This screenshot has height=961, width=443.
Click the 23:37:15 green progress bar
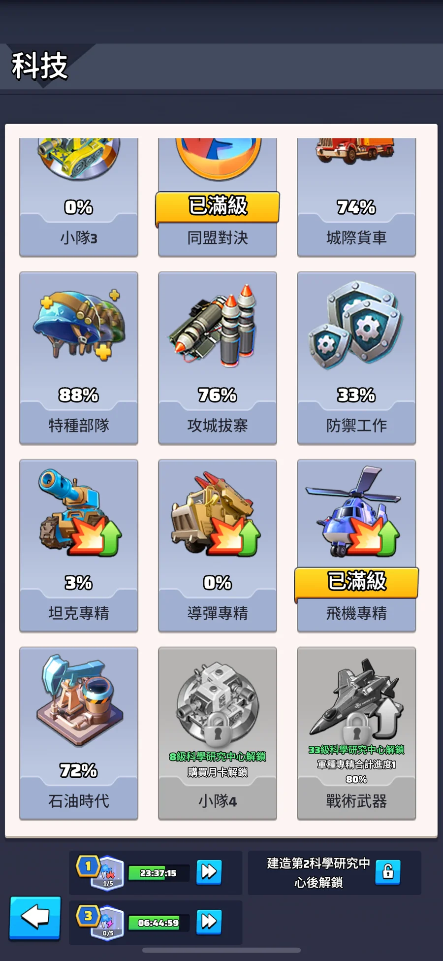[158, 873]
